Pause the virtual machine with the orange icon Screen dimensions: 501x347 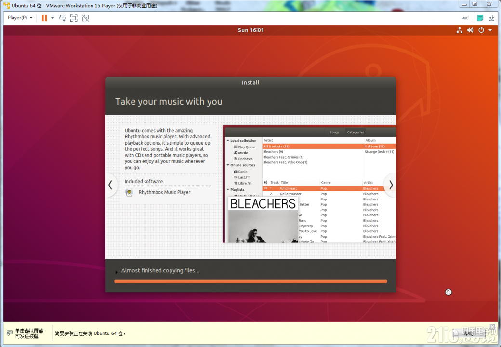[44, 18]
